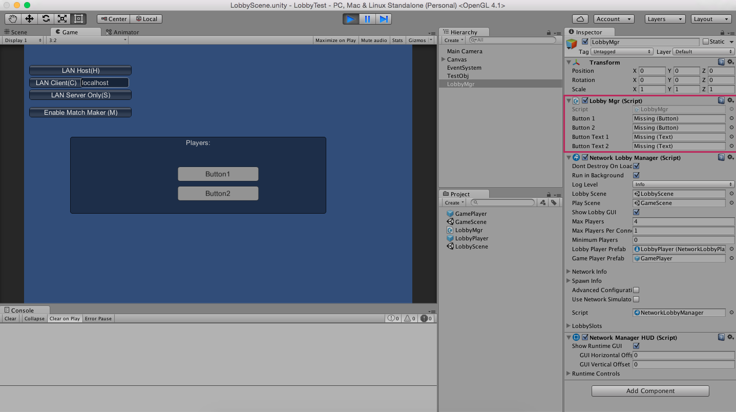The width and height of the screenshot is (736, 412).
Task: Open the Display 1 dropdown
Action: [23, 40]
